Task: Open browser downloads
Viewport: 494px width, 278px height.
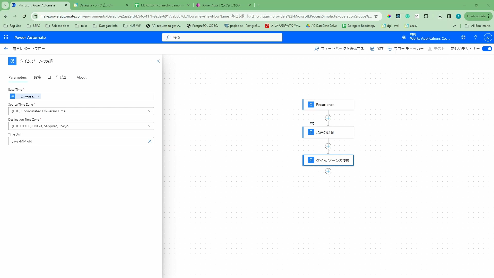Action: pyautogui.click(x=440, y=16)
